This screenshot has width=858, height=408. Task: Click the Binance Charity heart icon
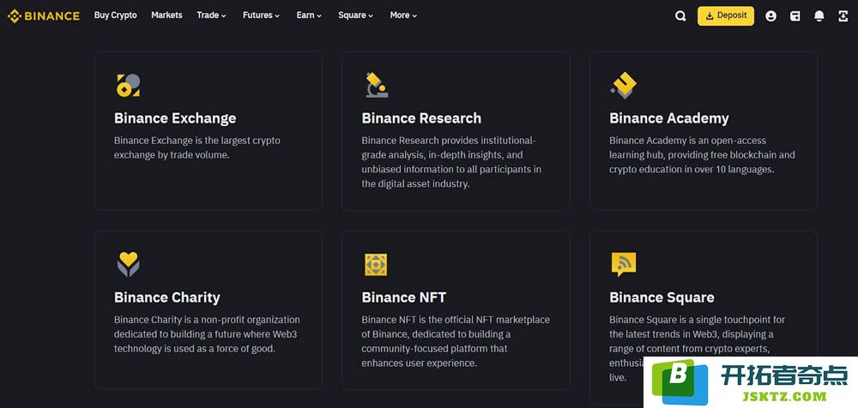pos(128,264)
